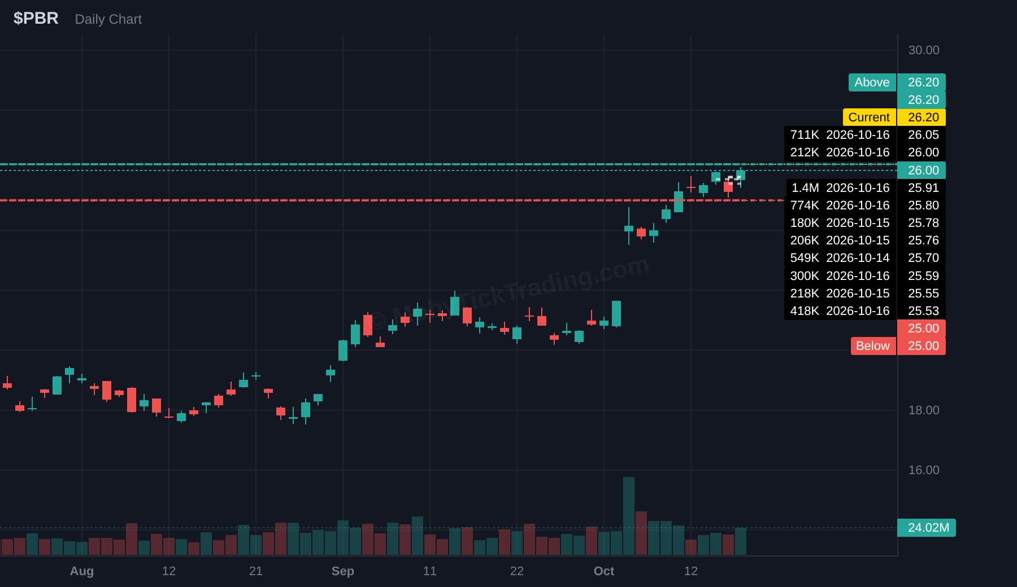Image resolution: width=1017 pixels, height=587 pixels.
Task: Click the 206K 2026-10-15 level row
Action: click(865, 240)
